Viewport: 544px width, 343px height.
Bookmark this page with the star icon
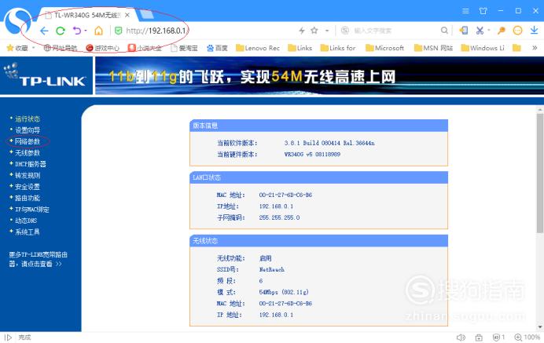(314, 31)
